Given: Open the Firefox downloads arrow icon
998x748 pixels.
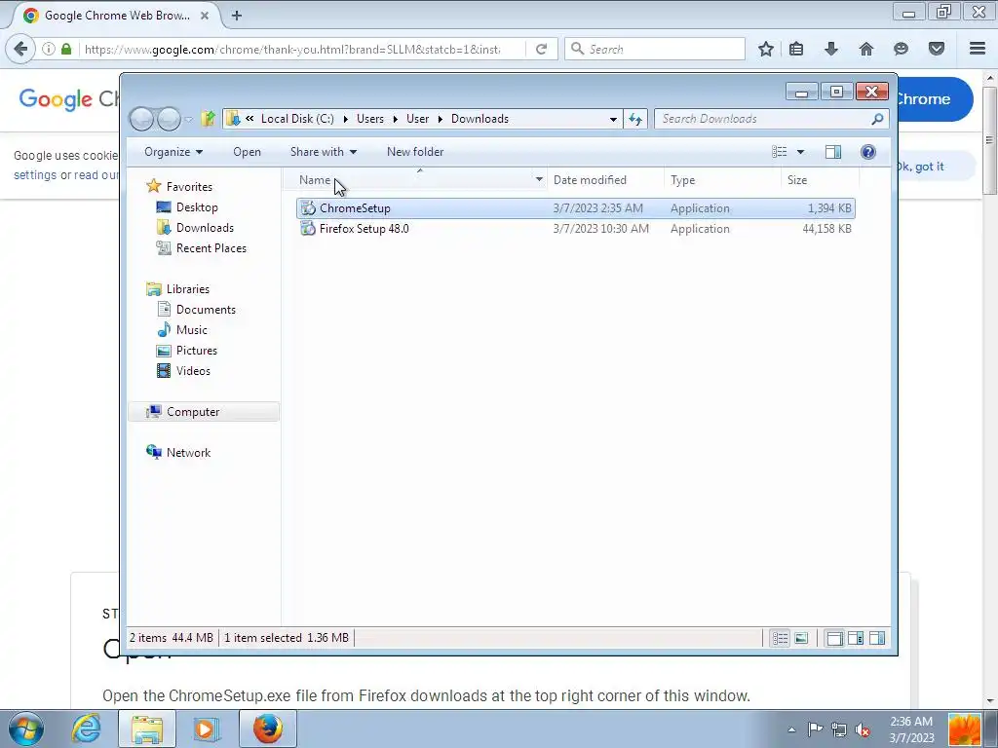Looking at the screenshot, I should pyautogui.click(x=831, y=49).
